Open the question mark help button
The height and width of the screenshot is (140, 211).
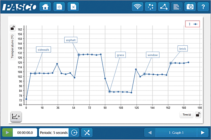[x=203, y=7]
